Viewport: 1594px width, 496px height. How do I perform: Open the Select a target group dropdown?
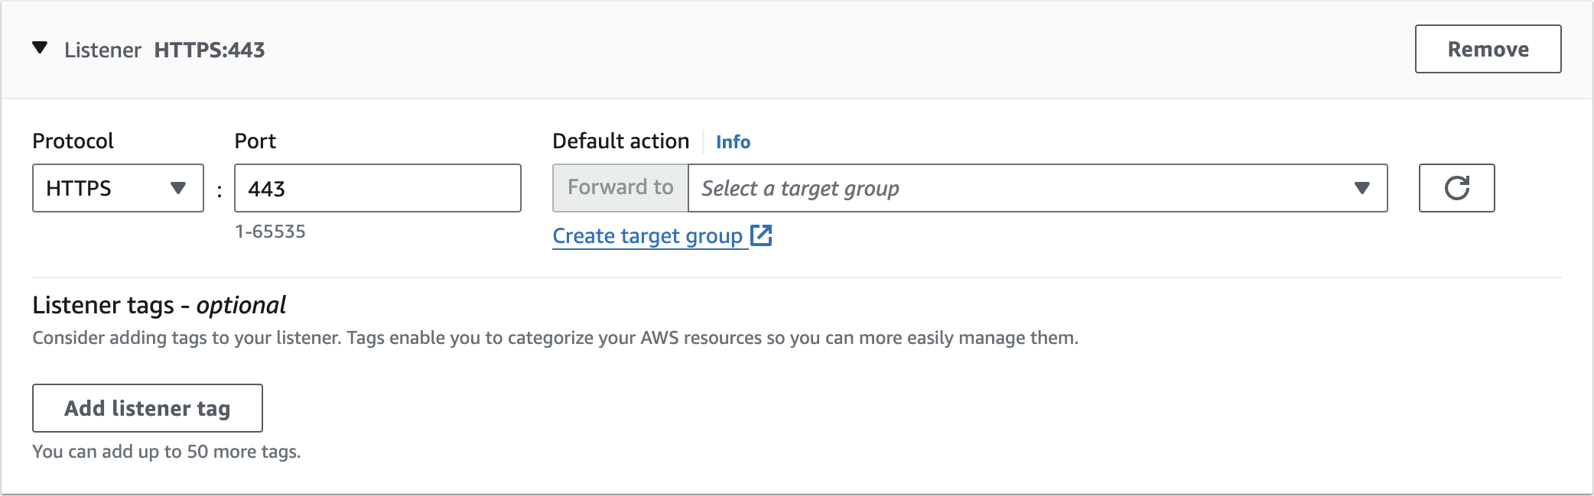click(x=1025, y=188)
